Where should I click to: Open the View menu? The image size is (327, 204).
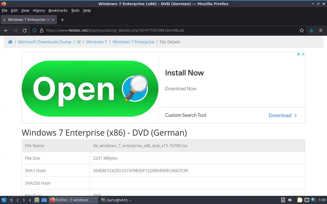coord(25,10)
